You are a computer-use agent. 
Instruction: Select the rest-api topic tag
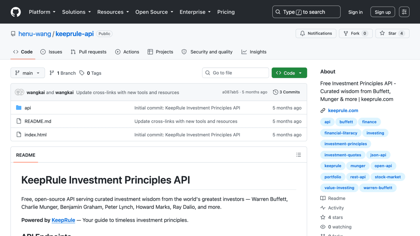(358, 177)
